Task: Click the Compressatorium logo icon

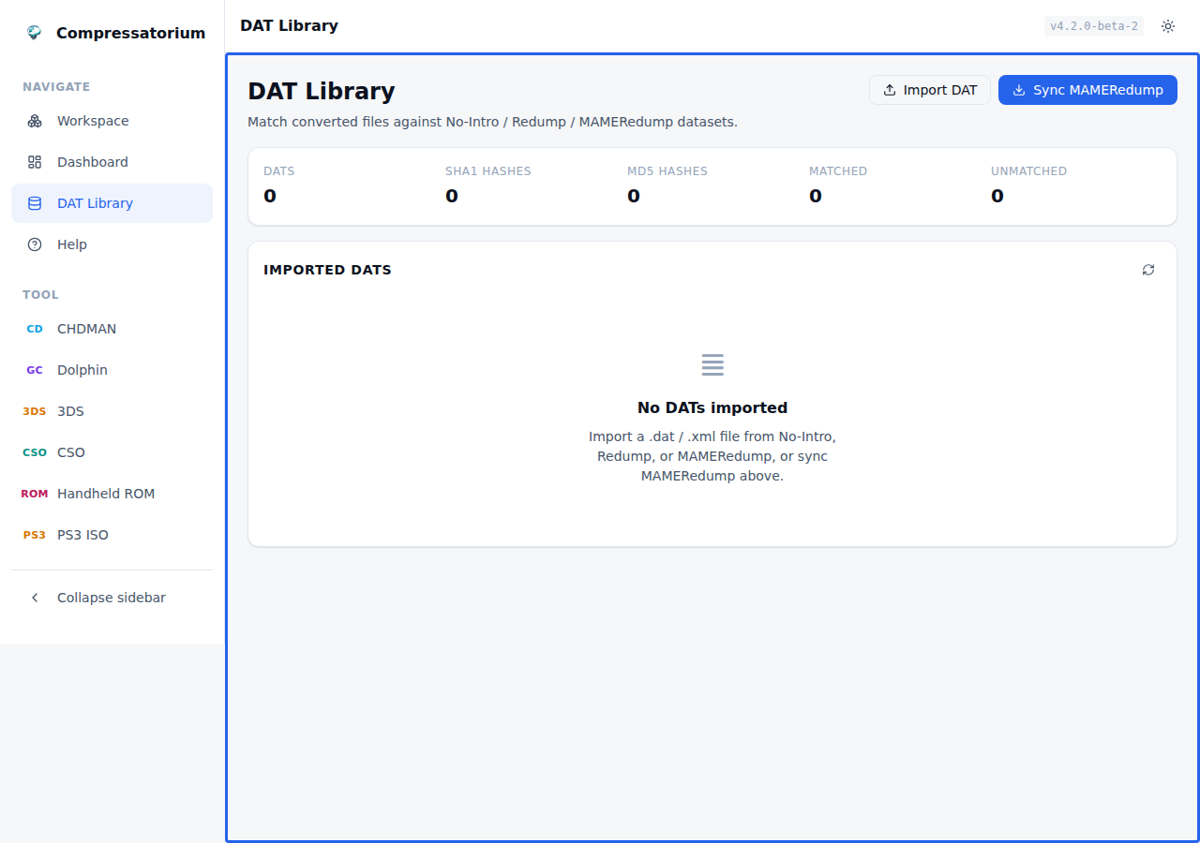Action: point(35,33)
